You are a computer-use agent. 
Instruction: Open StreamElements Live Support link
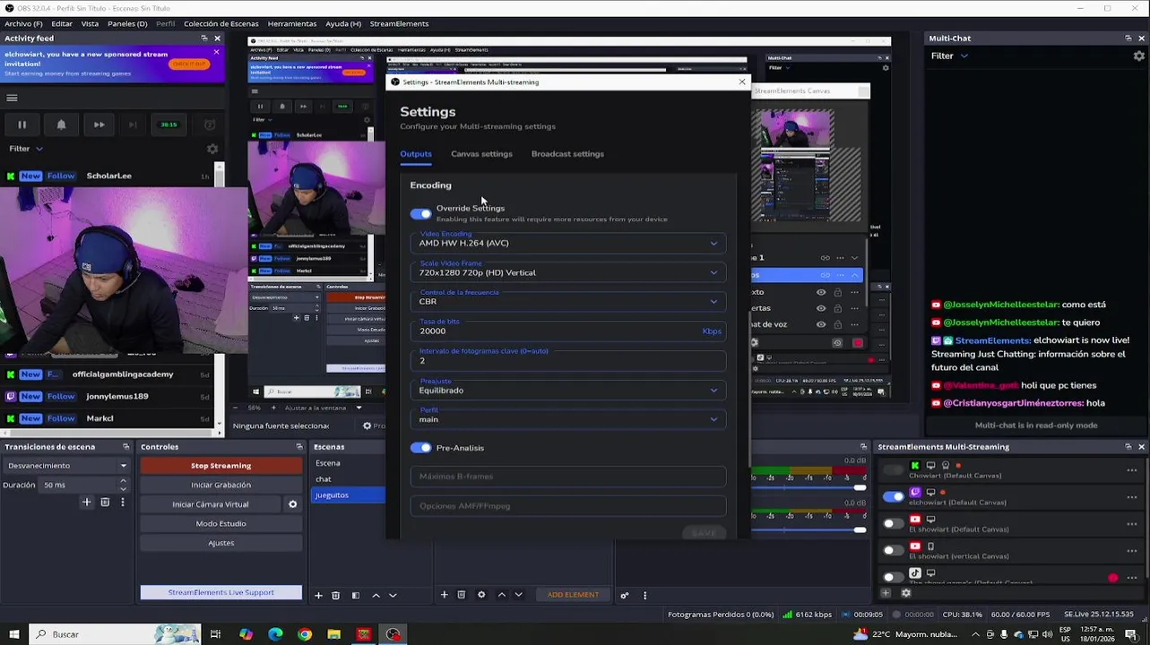click(221, 592)
